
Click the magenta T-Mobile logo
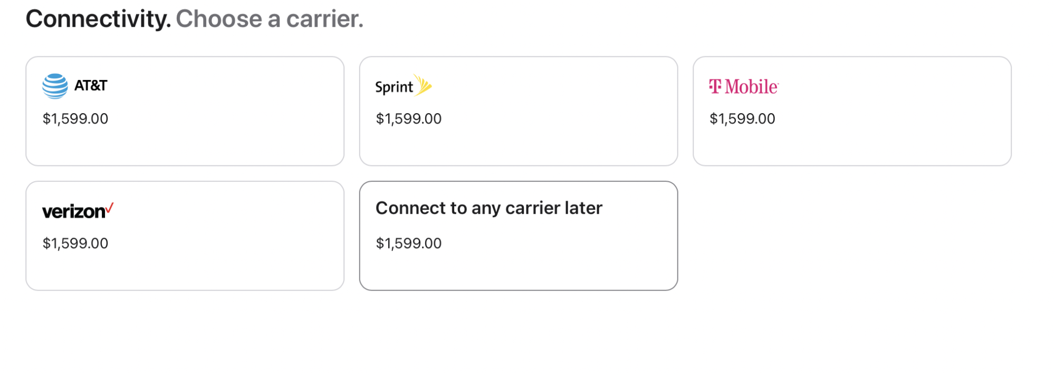744,86
